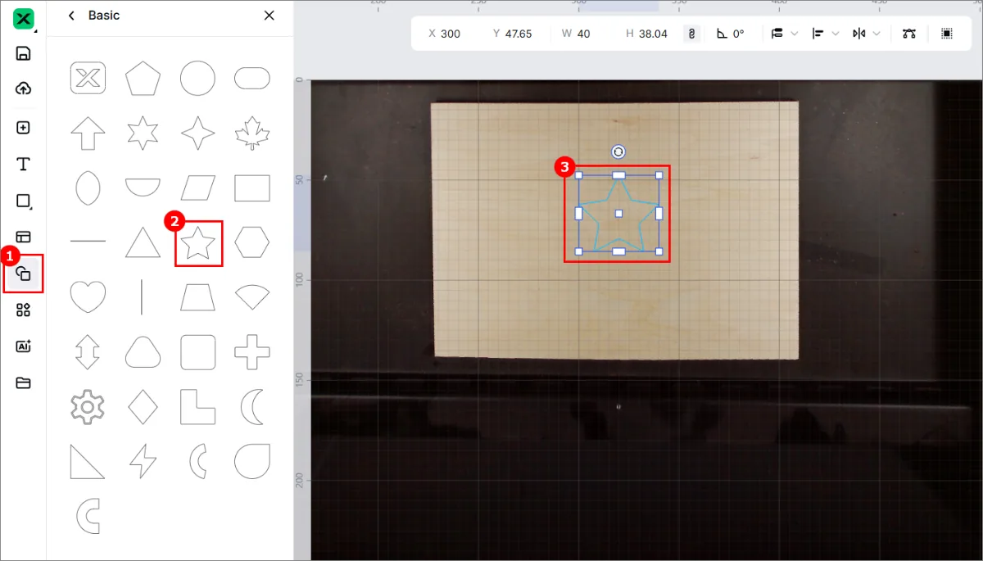Insert the right triangle shape
The image size is (983, 561).
click(x=88, y=461)
